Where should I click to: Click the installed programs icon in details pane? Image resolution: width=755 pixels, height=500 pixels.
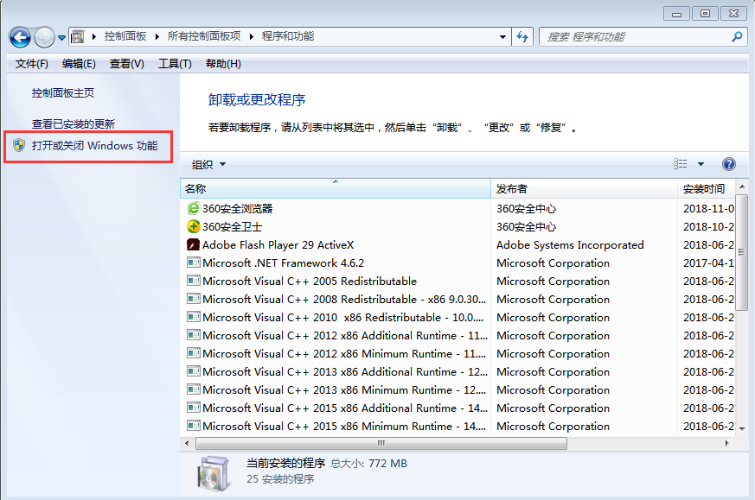[x=214, y=473]
